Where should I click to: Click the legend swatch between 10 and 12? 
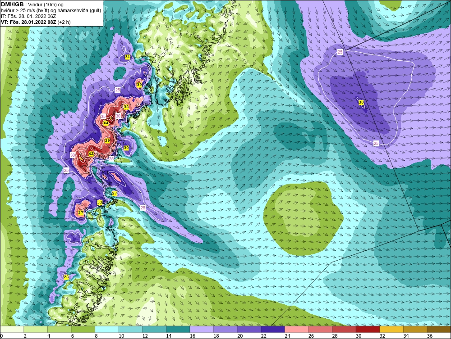[x=131, y=329]
